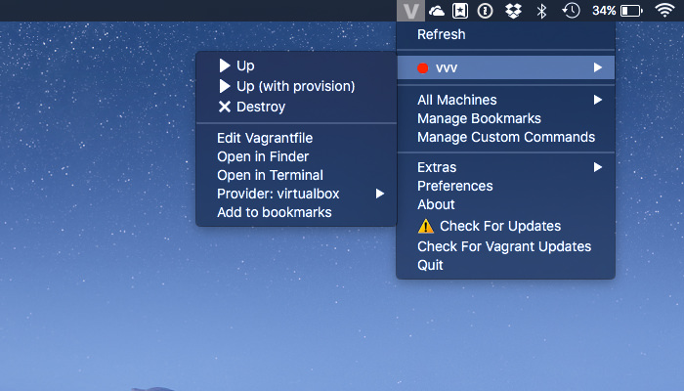
Task: Click the X icon beside Destroy
Action: 224,107
